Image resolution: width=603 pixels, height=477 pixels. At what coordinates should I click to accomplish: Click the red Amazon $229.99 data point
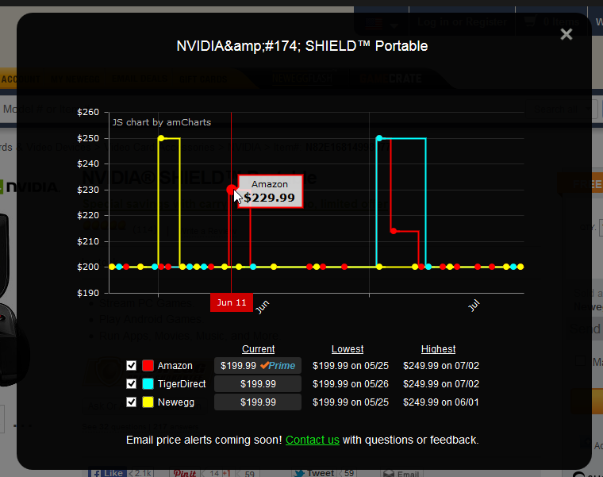pos(231,190)
